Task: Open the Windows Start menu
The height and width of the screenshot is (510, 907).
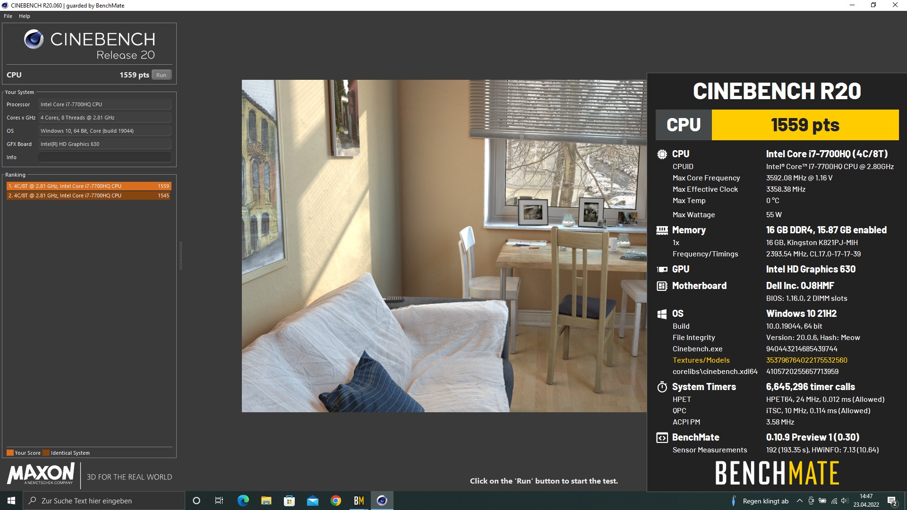Action: (x=11, y=501)
